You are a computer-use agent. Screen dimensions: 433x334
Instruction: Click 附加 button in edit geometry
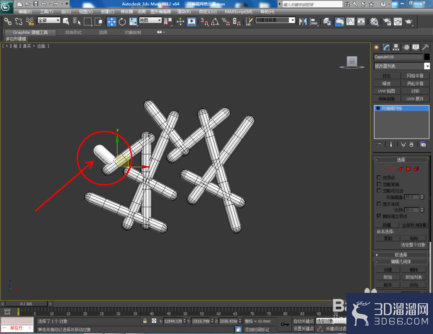click(388, 277)
